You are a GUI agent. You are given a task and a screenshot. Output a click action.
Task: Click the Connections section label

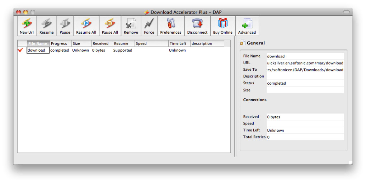(x=255, y=100)
